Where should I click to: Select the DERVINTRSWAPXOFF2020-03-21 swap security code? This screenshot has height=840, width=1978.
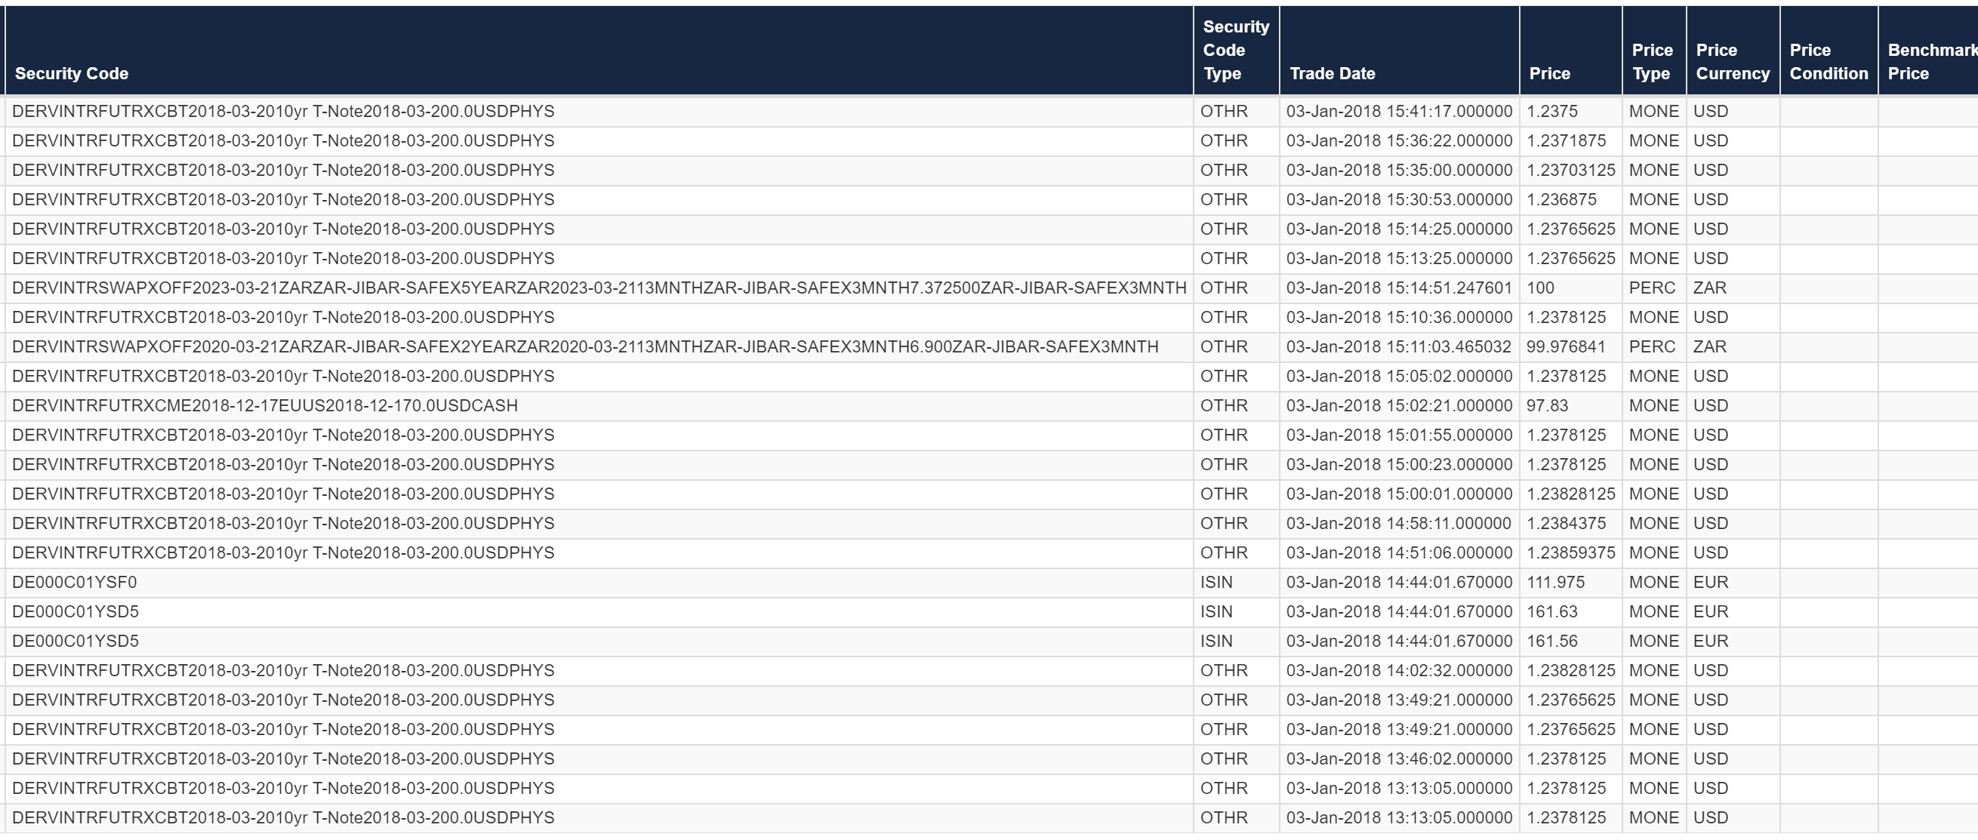tap(585, 347)
